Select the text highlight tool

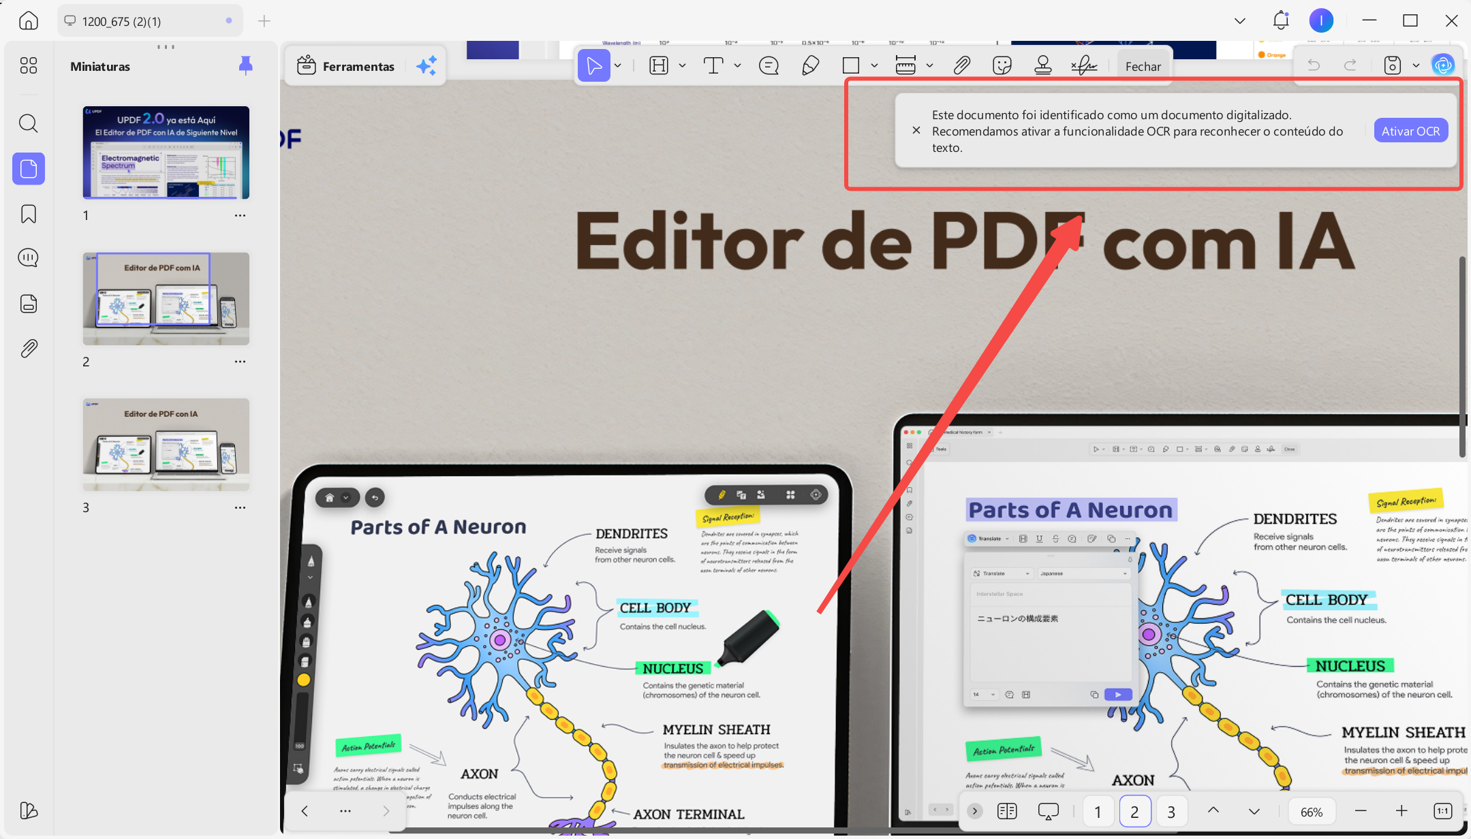[x=659, y=65]
